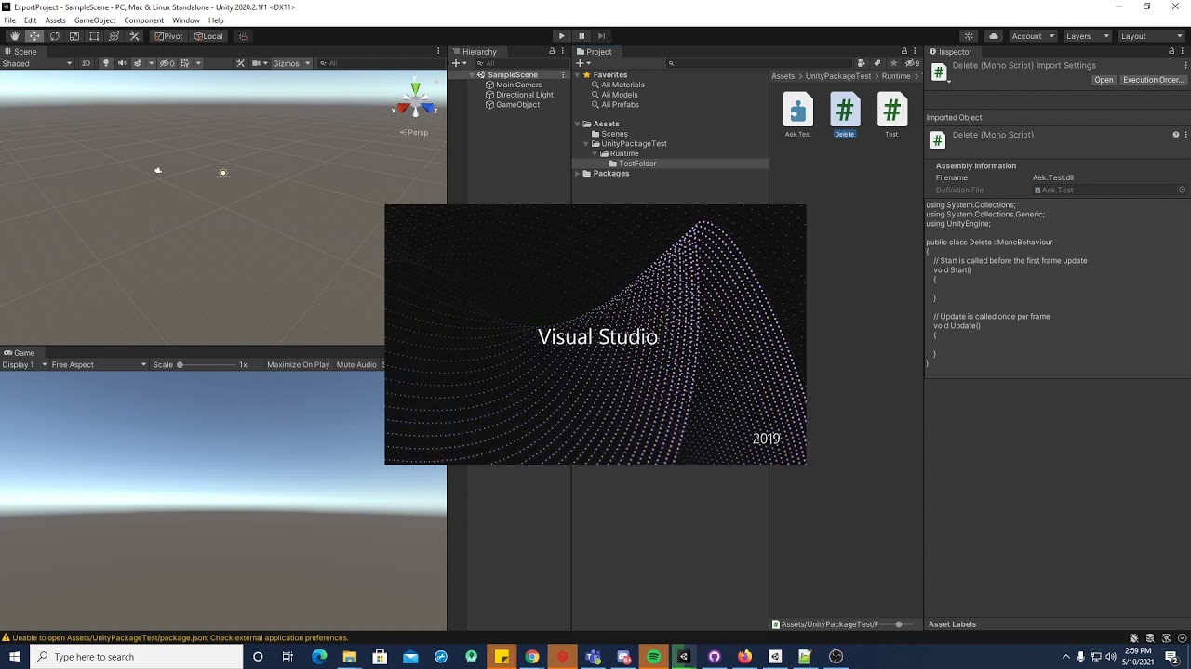Viewport: 1191px width, 669px height.
Task: Toggle scene audio speaker icon
Action: pos(121,63)
